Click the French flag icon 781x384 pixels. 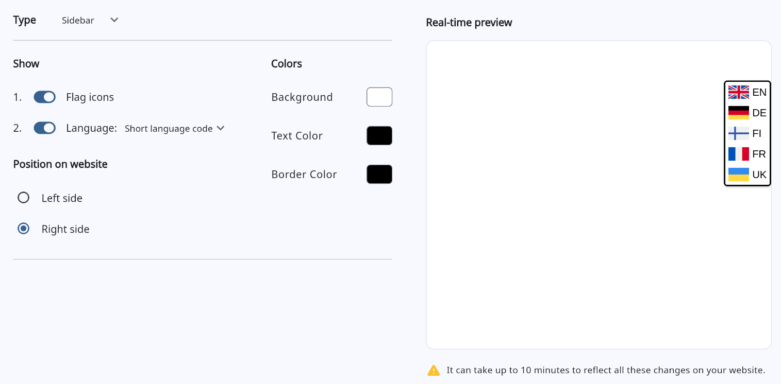pyautogui.click(x=738, y=154)
